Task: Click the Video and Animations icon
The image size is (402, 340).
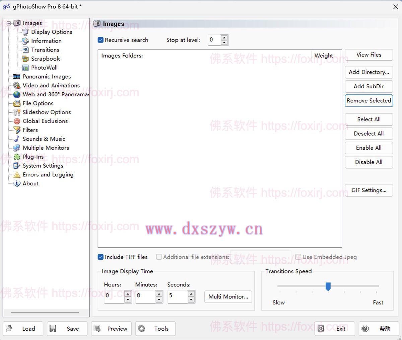Action: [x=17, y=86]
